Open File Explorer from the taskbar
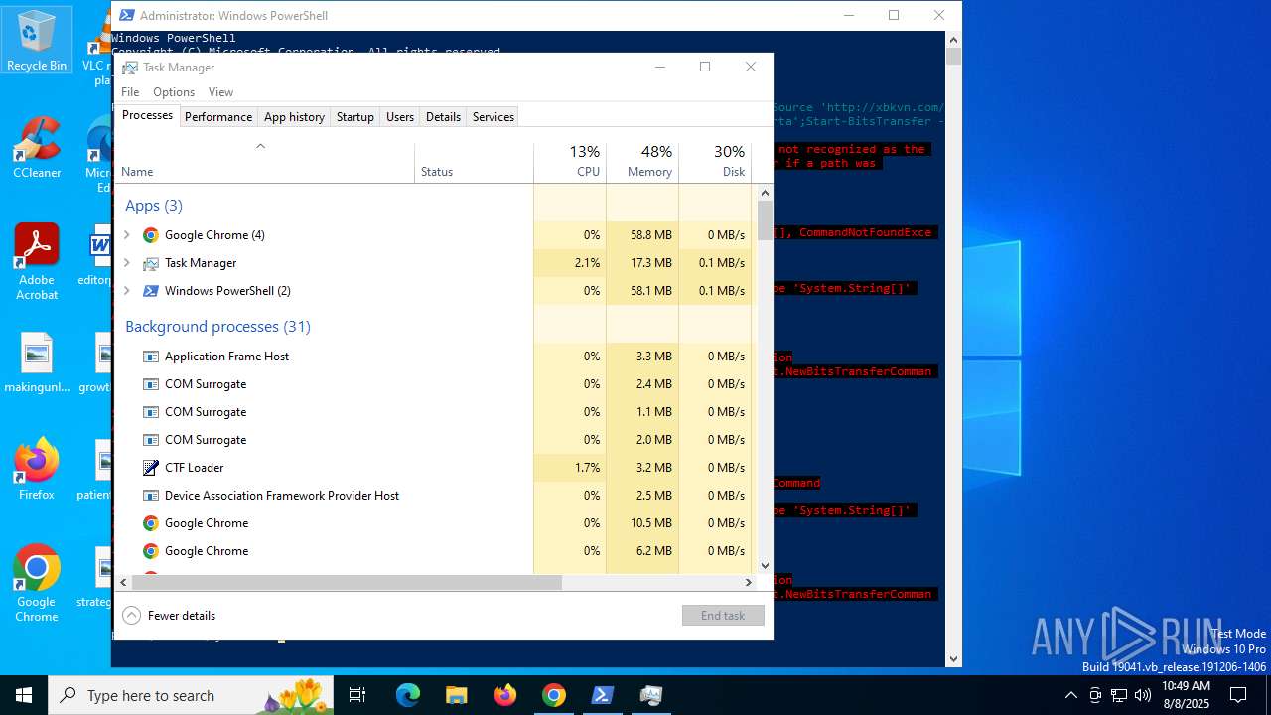 pos(457,695)
